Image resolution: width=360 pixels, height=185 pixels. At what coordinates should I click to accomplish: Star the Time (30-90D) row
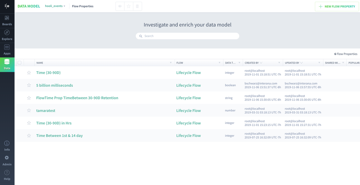click(29, 73)
